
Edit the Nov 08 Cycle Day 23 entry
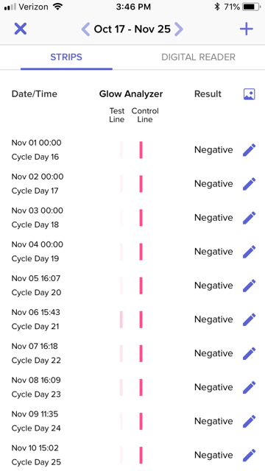pos(249,388)
